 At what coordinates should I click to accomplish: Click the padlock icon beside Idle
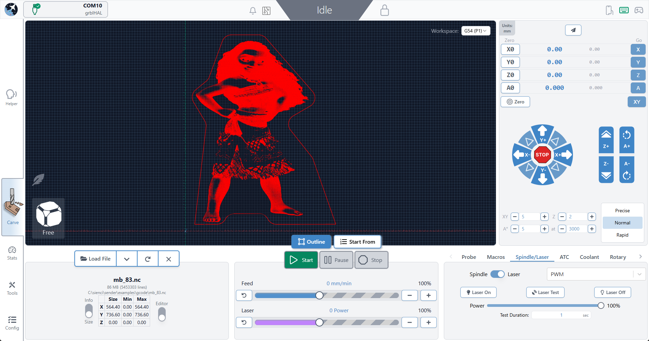(x=384, y=10)
